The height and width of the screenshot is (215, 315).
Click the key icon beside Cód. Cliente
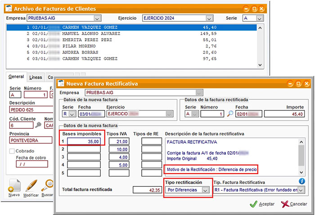(x=38, y=125)
